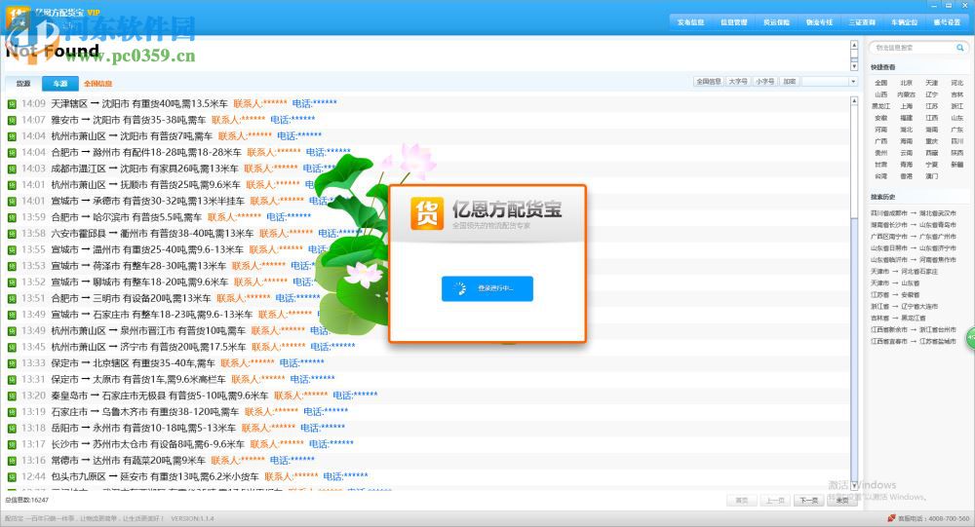975x527 pixels.
Task: Jump to last page with 末页
Action: 842,501
